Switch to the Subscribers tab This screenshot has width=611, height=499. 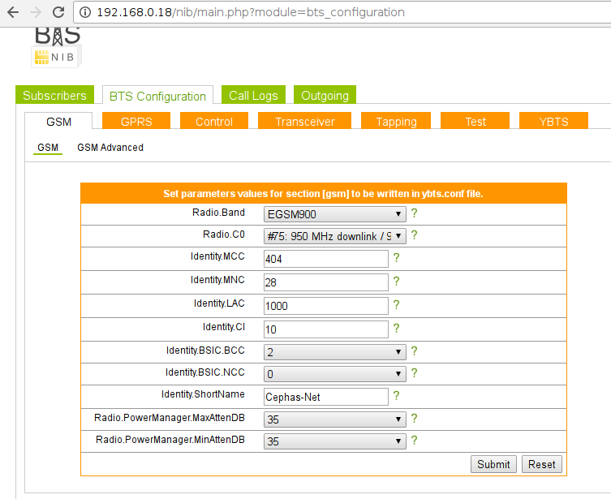[x=54, y=96]
